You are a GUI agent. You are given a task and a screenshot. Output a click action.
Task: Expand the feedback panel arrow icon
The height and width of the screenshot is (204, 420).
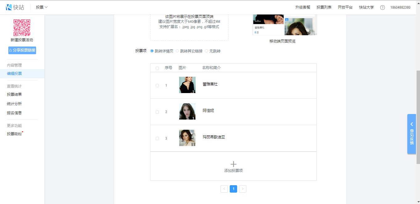(412, 124)
